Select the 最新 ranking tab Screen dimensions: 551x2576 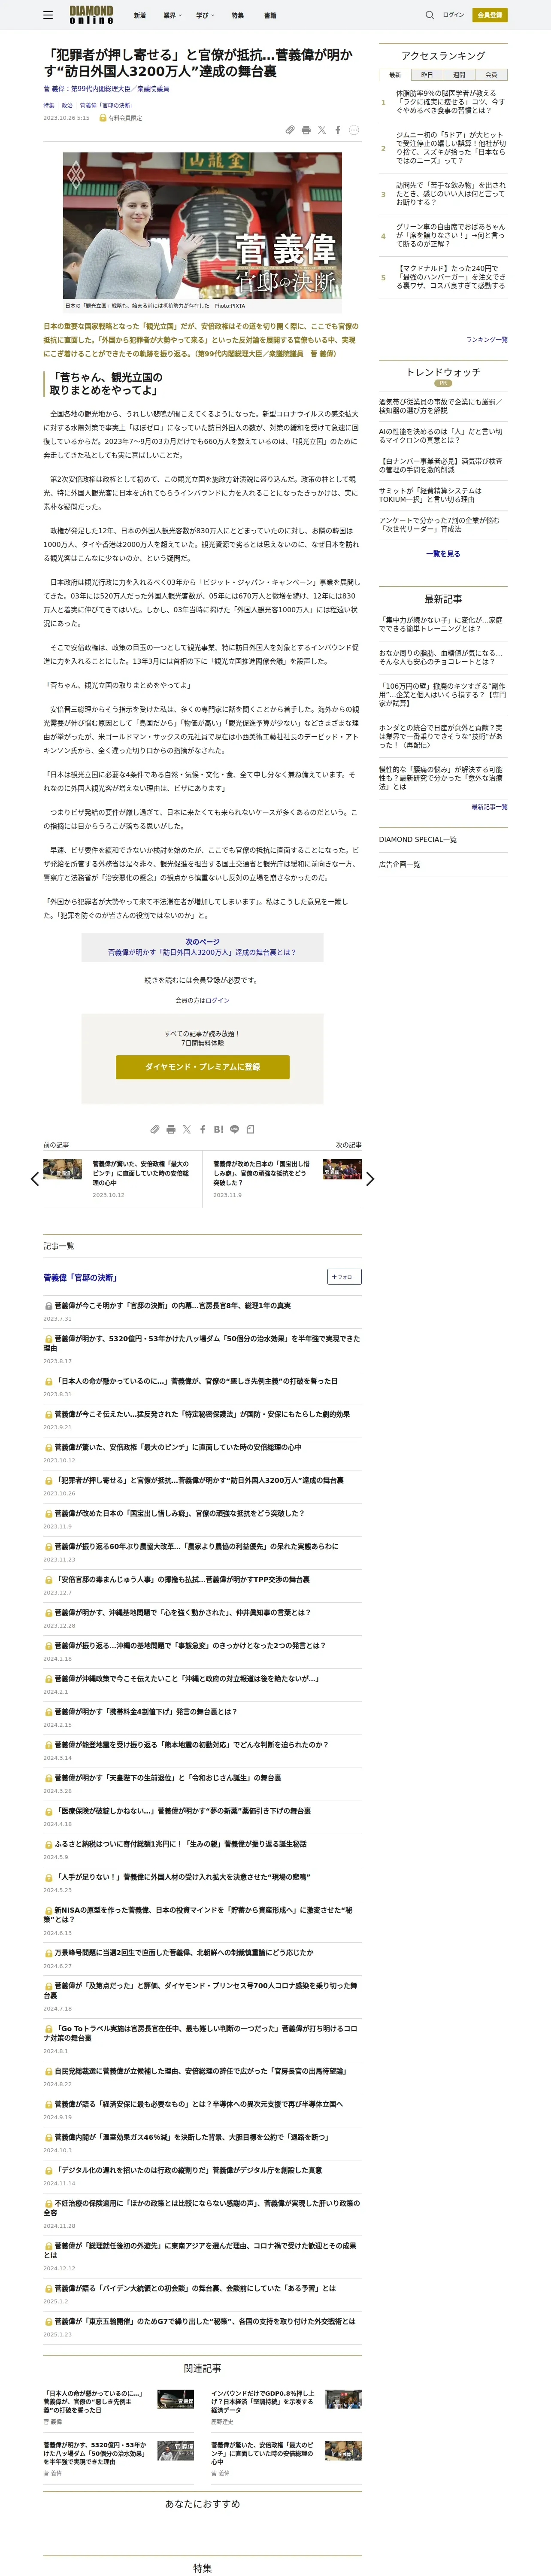pos(395,75)
